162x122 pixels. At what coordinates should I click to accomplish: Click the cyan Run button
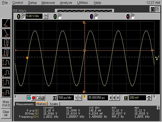pos(29,98)
